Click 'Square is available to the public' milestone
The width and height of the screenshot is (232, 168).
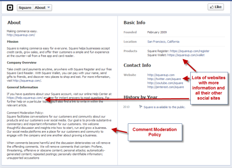[x=165, y=107]
